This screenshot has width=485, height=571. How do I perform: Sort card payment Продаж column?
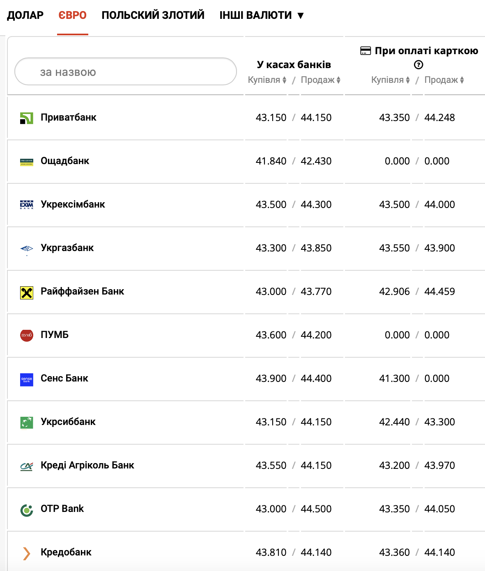tap(444, 80)
